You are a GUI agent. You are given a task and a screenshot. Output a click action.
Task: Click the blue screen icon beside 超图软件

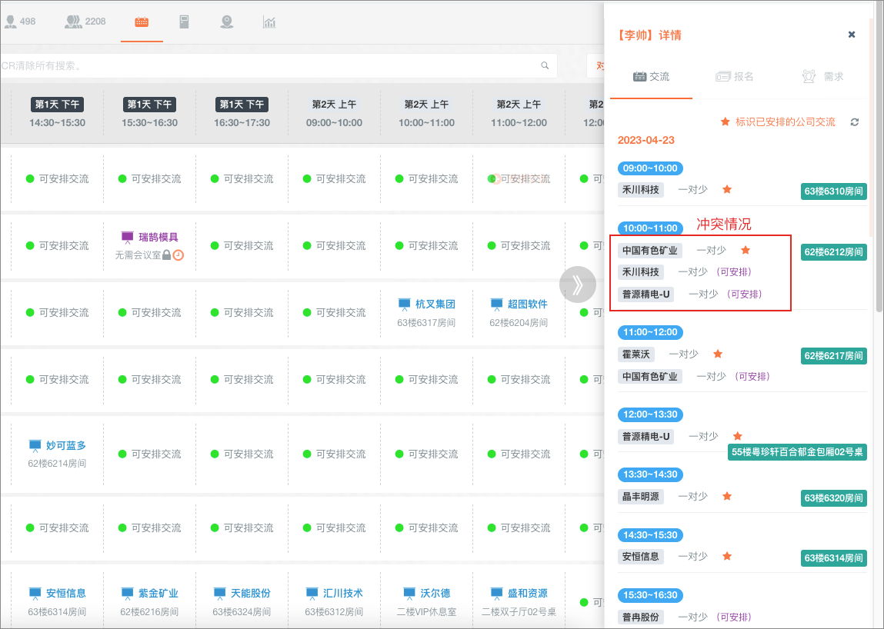(497, 305)
